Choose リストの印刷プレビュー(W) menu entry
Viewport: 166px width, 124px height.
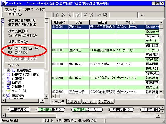(25, 48)
